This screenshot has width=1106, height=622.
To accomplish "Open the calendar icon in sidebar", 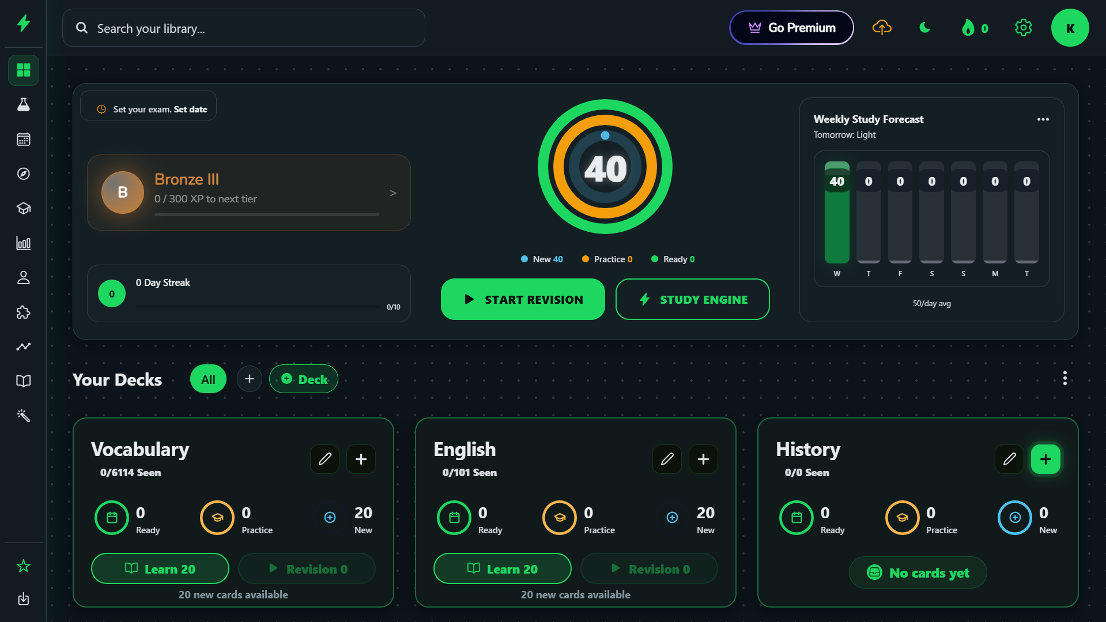I will pyautogui.click(x=24, y=139).
